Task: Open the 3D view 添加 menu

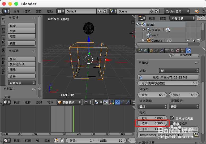Action: 39,102
